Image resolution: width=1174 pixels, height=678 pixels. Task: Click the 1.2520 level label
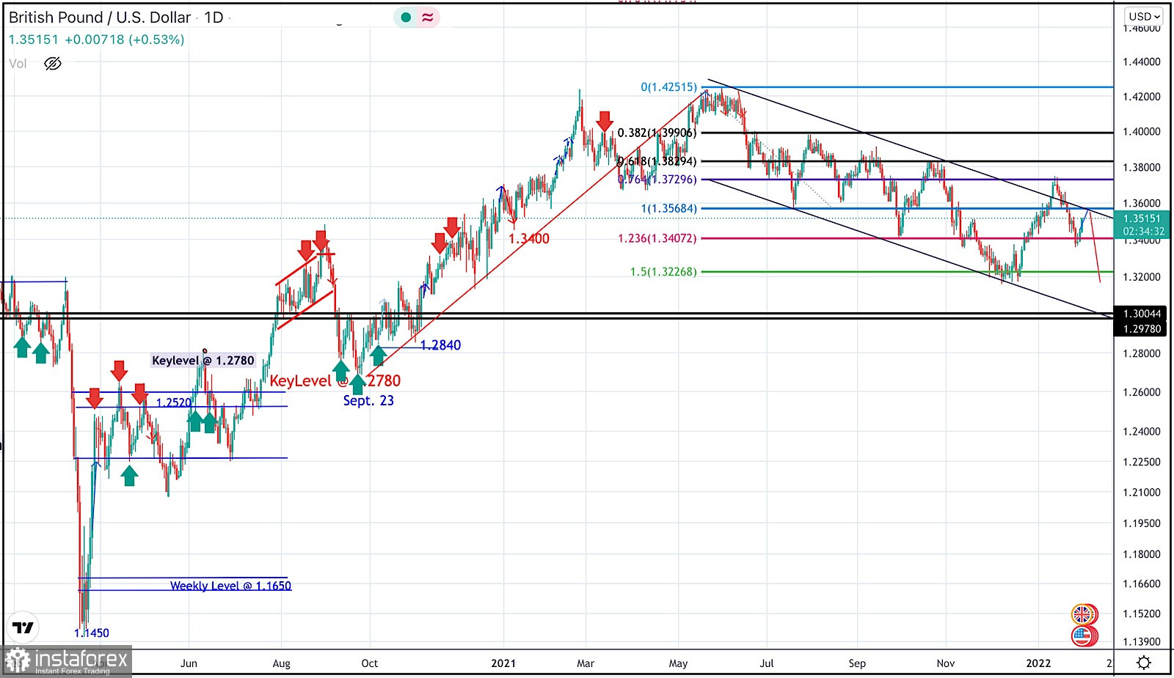[x=173, y=402]
